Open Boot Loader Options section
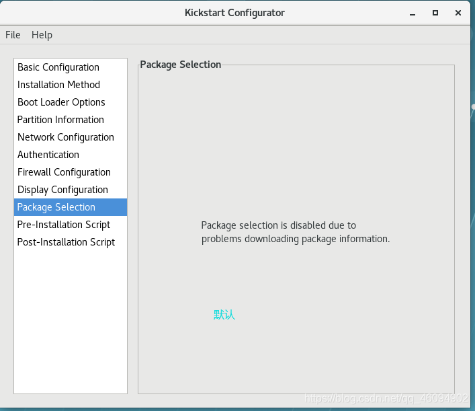 click(71, 102)
